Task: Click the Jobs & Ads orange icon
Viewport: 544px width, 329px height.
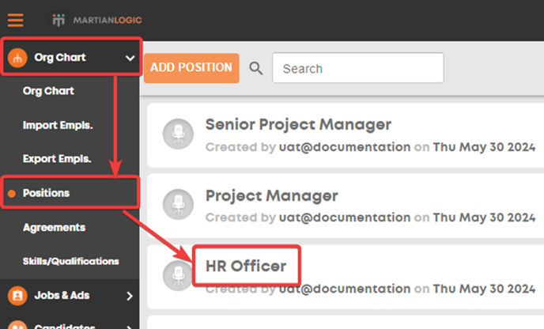Action: [x=17, y=295]
